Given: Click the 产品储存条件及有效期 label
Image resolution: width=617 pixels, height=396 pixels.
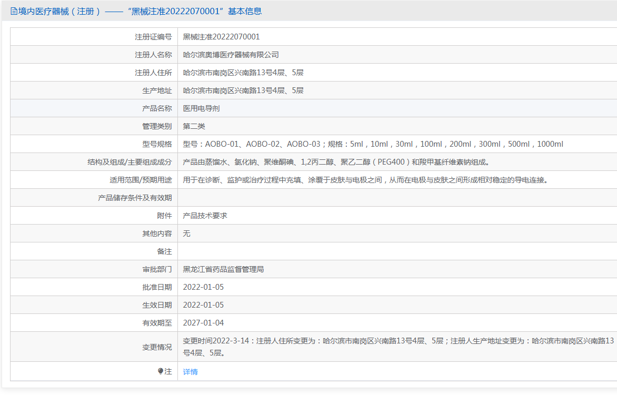Looking at the screenshot, I should [x=135, y=198].
